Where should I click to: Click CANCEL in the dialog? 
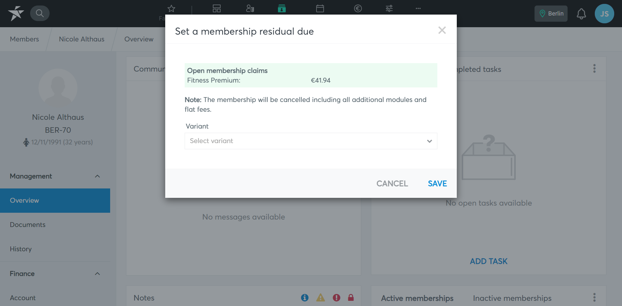pyautogui.click(x=392, y=184)
